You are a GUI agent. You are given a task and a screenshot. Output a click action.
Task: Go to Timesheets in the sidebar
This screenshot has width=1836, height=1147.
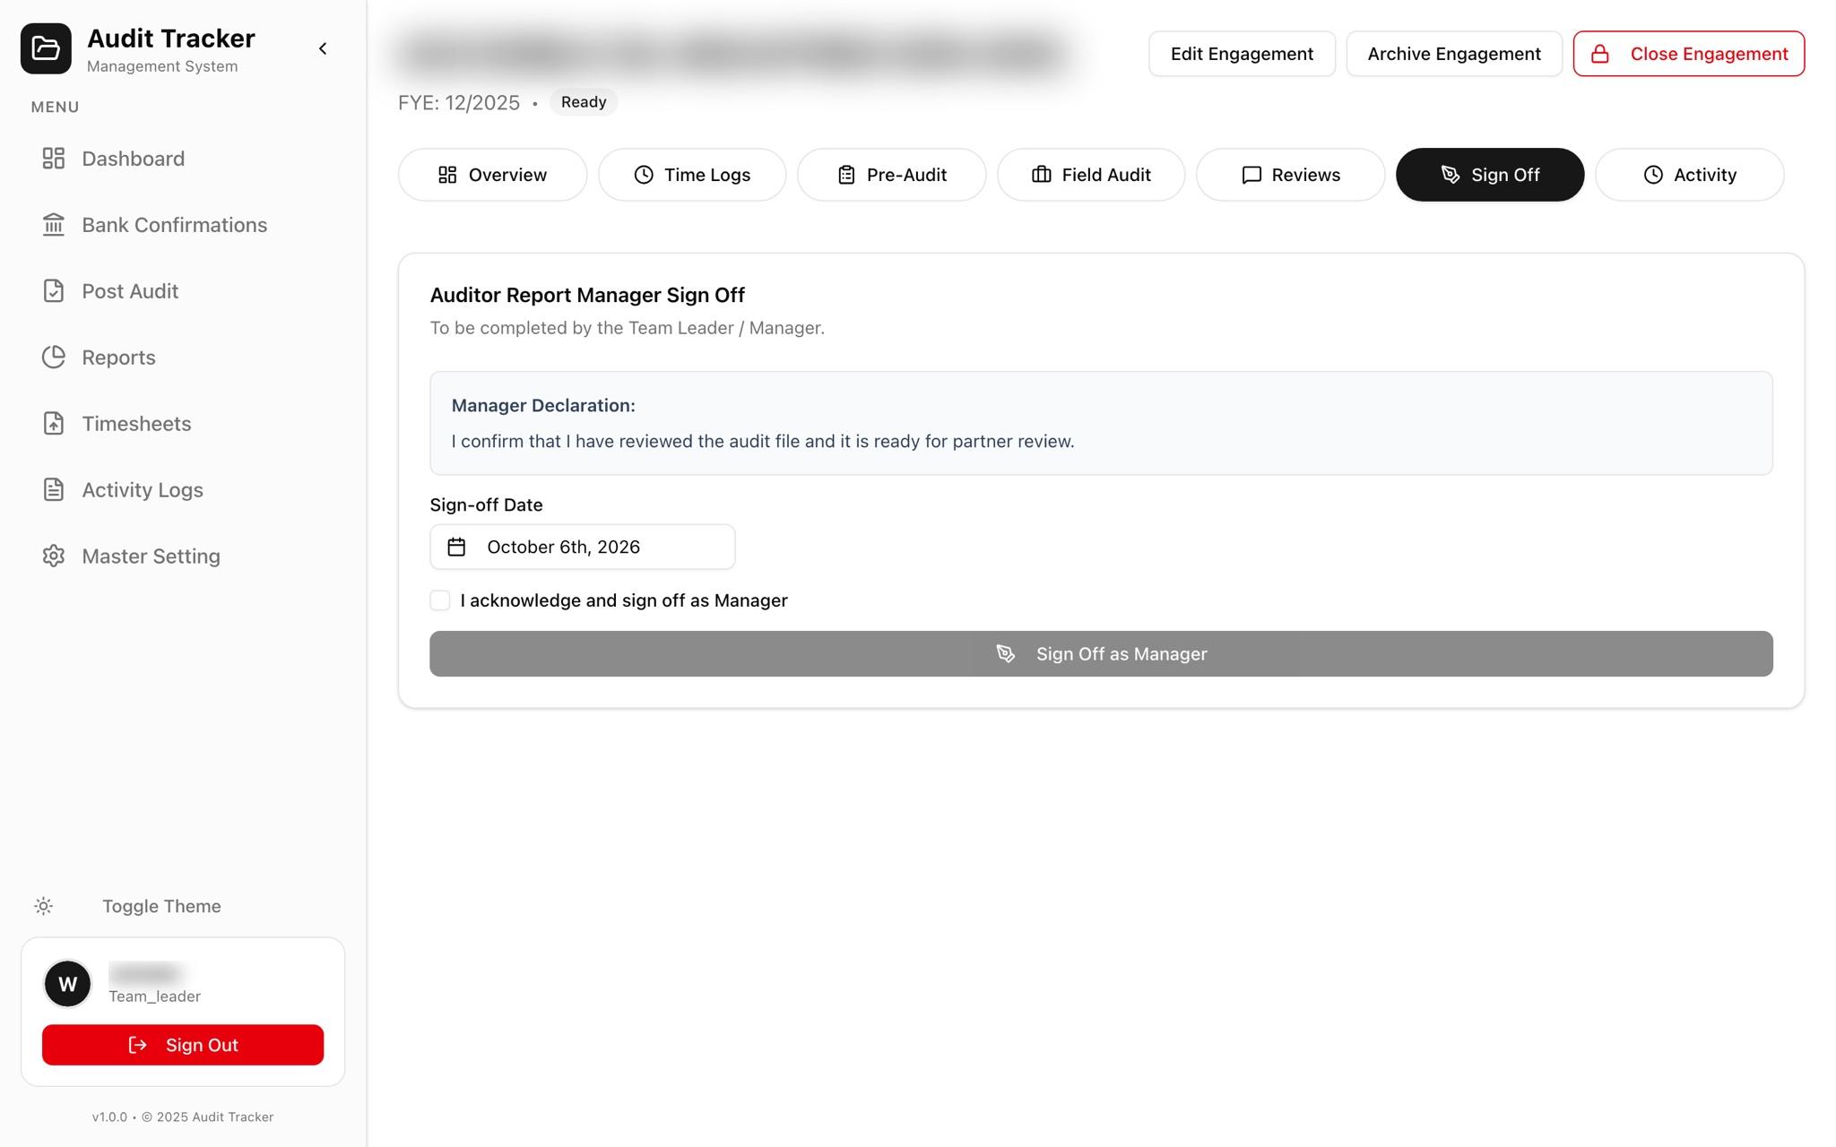point(183,424)
